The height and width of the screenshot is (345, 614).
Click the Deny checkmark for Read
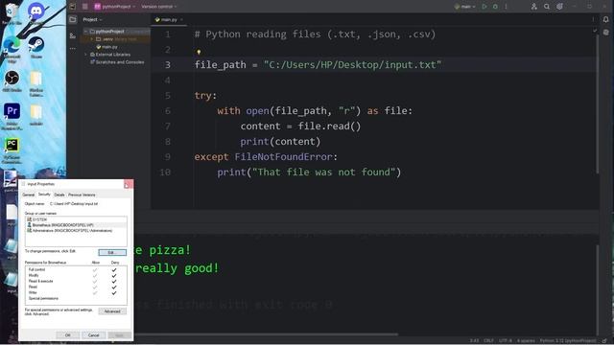click(x=114, y=287)
